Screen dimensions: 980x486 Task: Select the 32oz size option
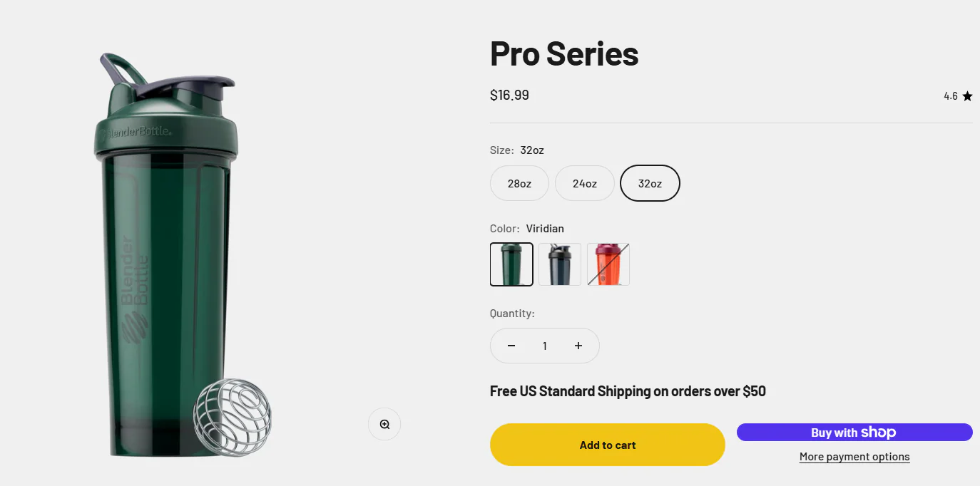point(650,183)
